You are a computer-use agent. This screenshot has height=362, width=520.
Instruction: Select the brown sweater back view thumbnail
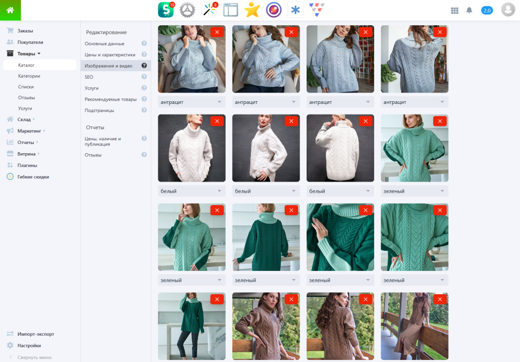click(x=340, y=326)
